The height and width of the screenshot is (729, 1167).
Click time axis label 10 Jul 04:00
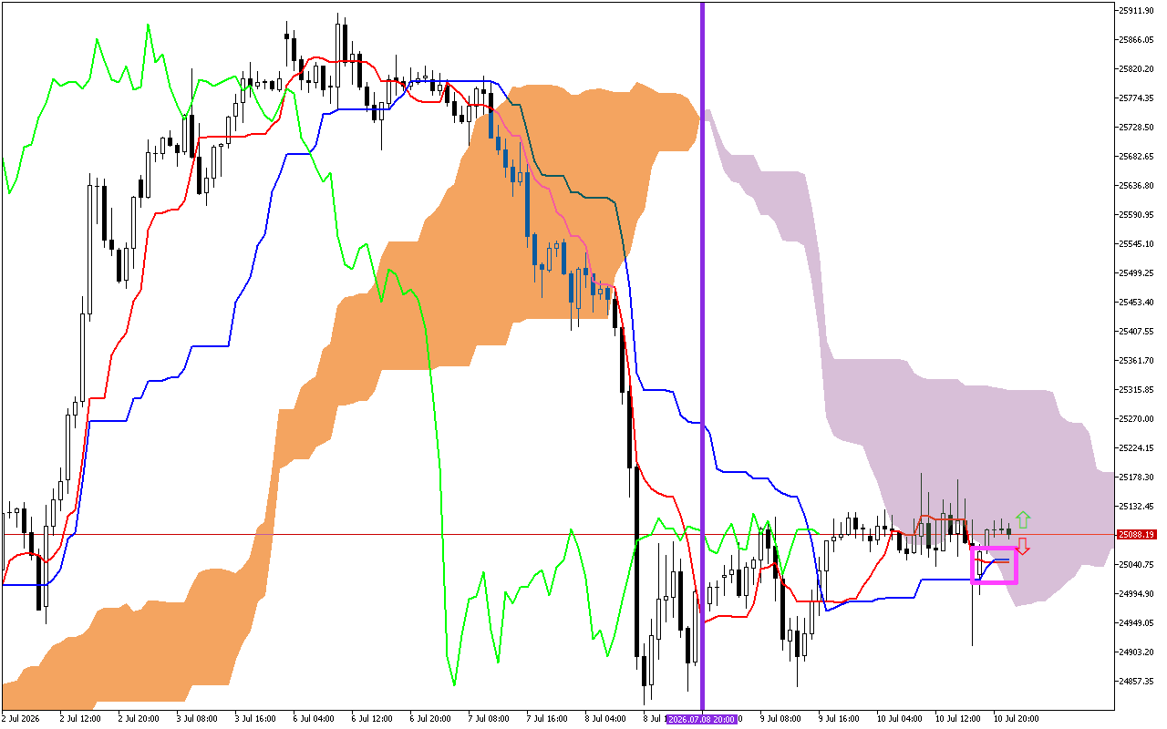(x=899, y=718)
